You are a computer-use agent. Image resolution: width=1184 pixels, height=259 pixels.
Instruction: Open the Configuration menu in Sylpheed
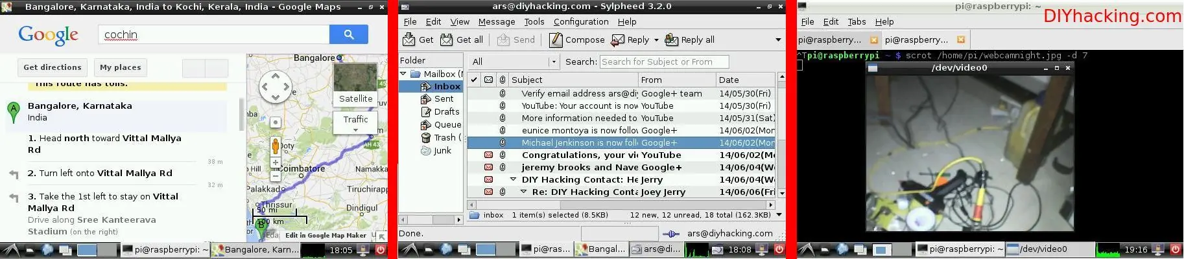pyautogui.click(x=581, y=21)
